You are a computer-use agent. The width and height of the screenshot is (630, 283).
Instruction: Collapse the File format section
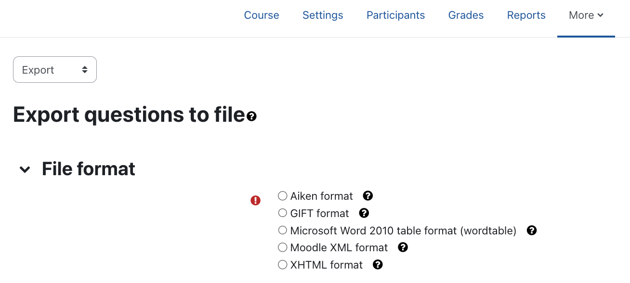tap(25, 169)
